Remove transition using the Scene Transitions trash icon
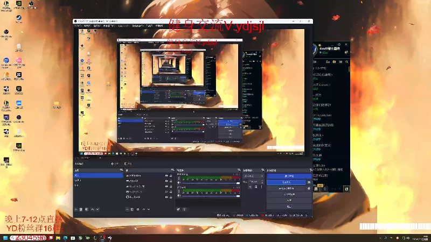The width and height of the screenshot is (431, 242). tap(255, 187)
